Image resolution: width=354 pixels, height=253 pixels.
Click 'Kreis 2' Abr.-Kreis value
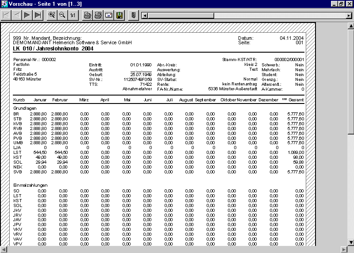pyautogui.click(x=250, y=65)
